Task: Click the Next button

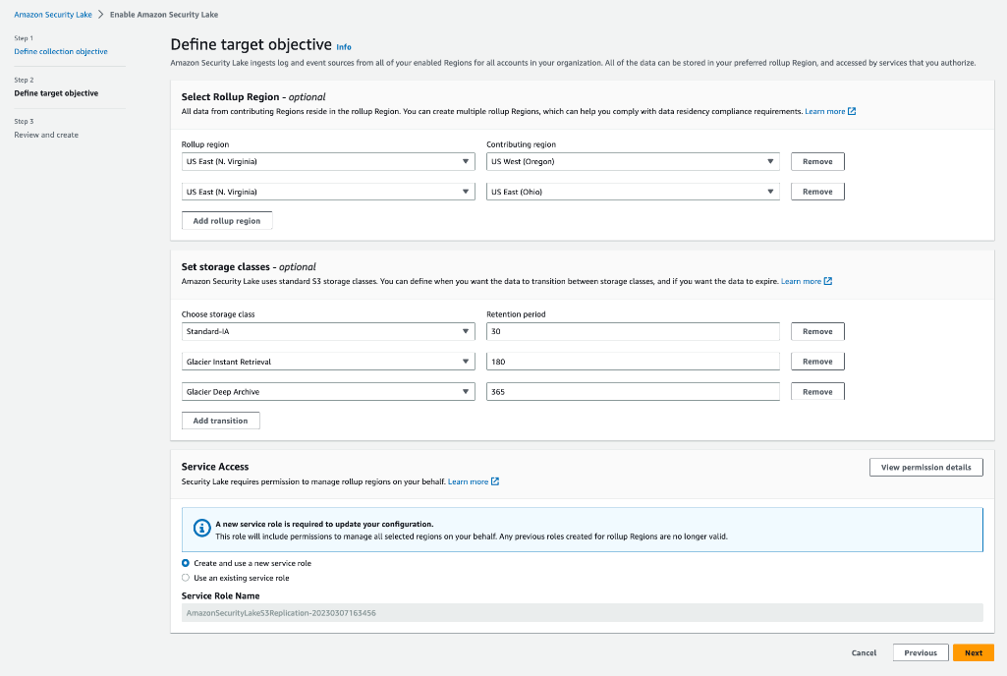Action: (x=973, y=651)
